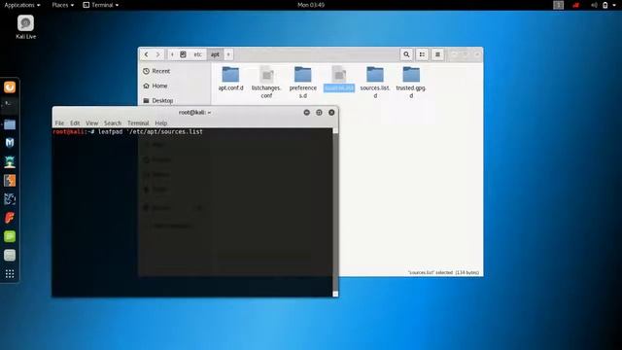Viewport: 622px width, 350px height.
Task: Click the clock showing Mon 03:49
Action: (x=311, y=5)
